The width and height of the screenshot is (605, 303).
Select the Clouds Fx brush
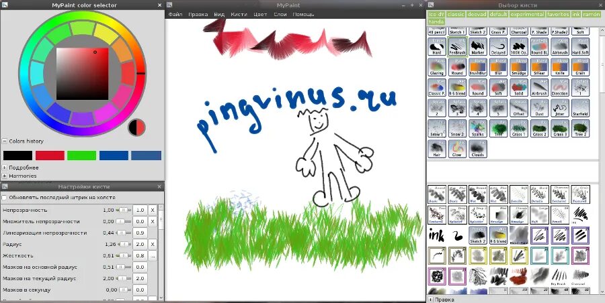478,149
